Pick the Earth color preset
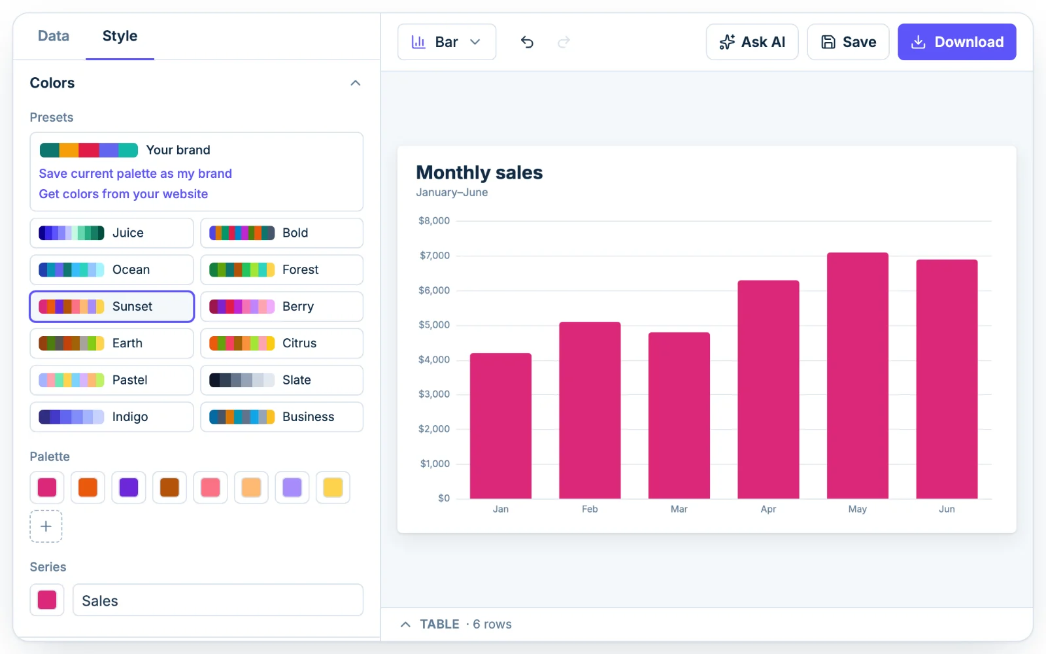1046x654 pixels. 112,343
